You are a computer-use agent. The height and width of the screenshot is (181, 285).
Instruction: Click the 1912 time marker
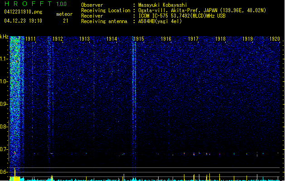[58, 39]
